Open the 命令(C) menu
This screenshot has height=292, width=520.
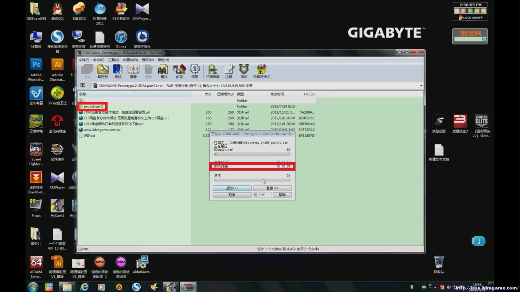click(99, 60)
